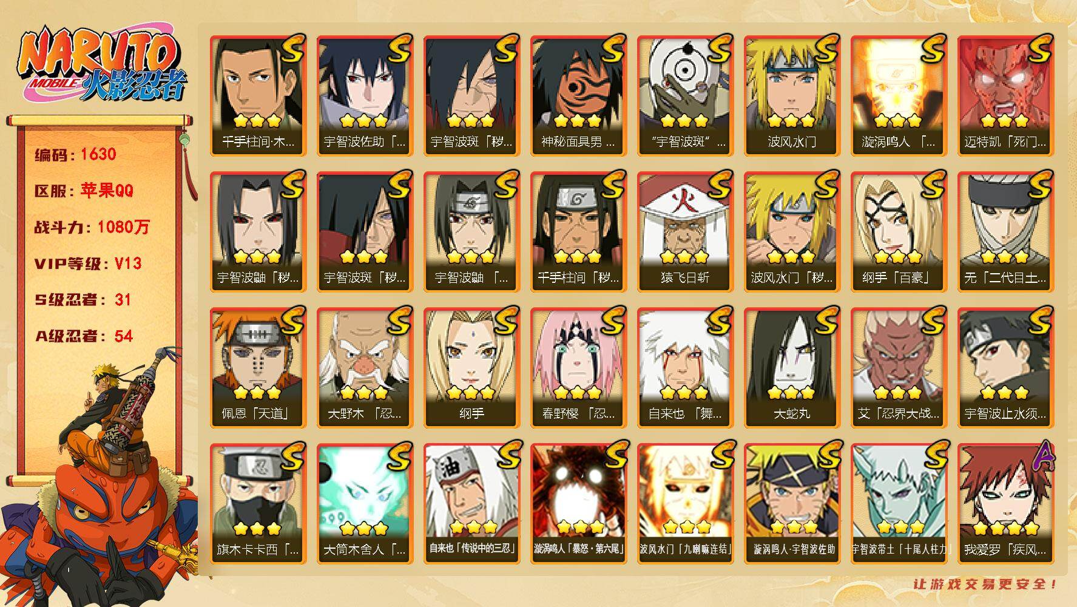This screenshot has width=1077, height=607.
Task: Choose the 大蛇丸 ninja card
Action: point(792,368)
